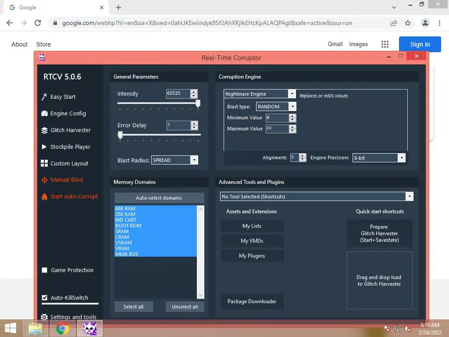Screen dimensions: 449x337
Task: Click the Easy Start wand icon
Action: pos(44,97)
